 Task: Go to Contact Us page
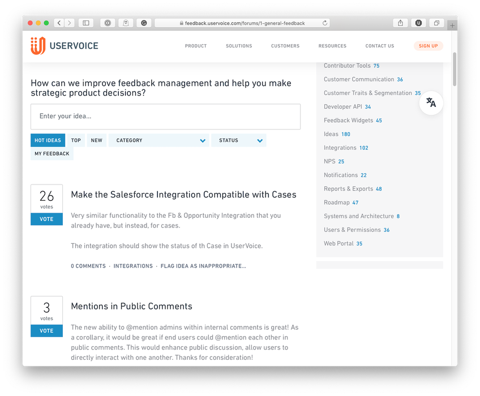(380, 46)
